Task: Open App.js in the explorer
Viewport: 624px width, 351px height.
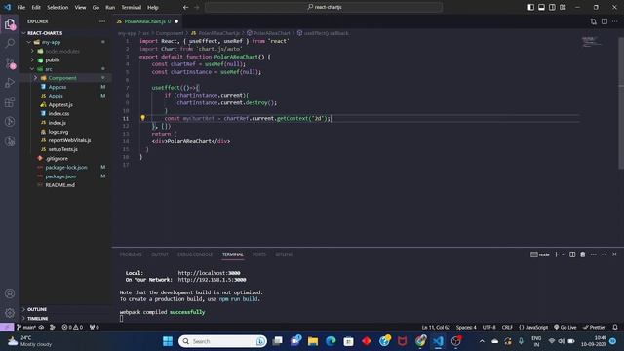Action: click(x=56, y=96)
